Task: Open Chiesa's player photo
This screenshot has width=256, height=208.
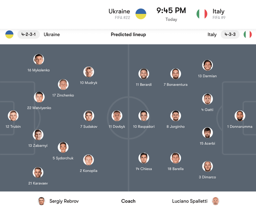Action: 144,158
